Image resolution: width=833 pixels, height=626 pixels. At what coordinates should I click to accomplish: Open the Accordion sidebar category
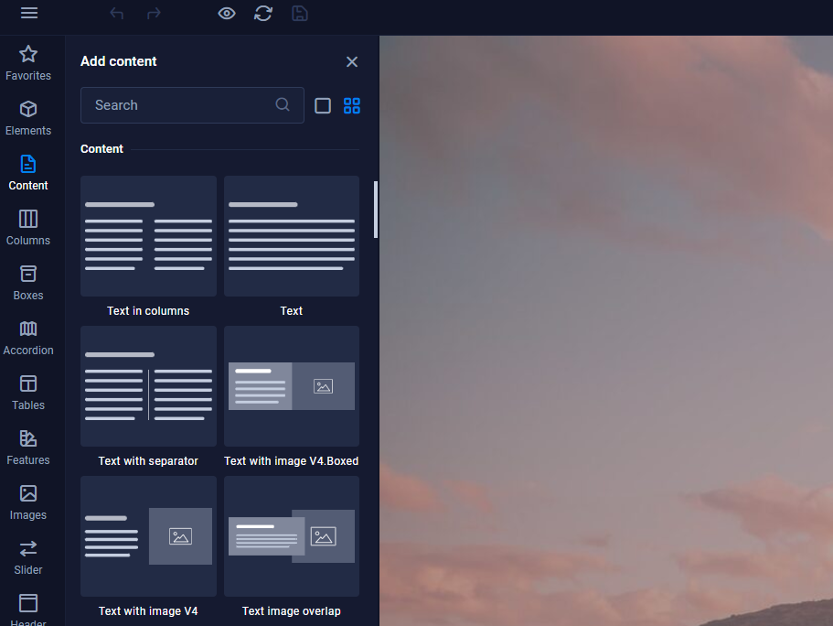28,338
